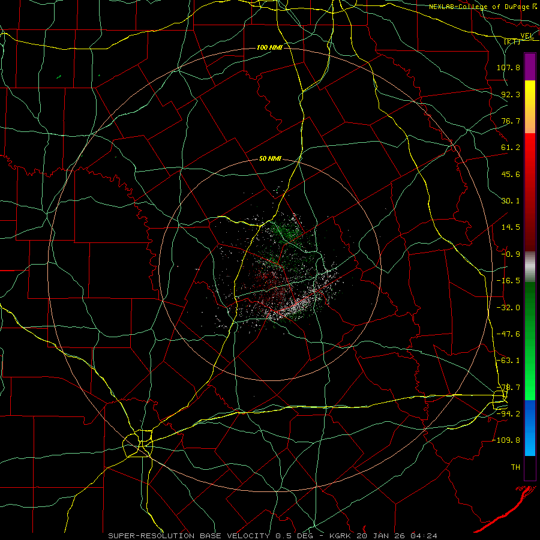The width and height of the screenshot is (540, 540).
Task: Click the 100 NMI range ring label
Action: (269, 47)
